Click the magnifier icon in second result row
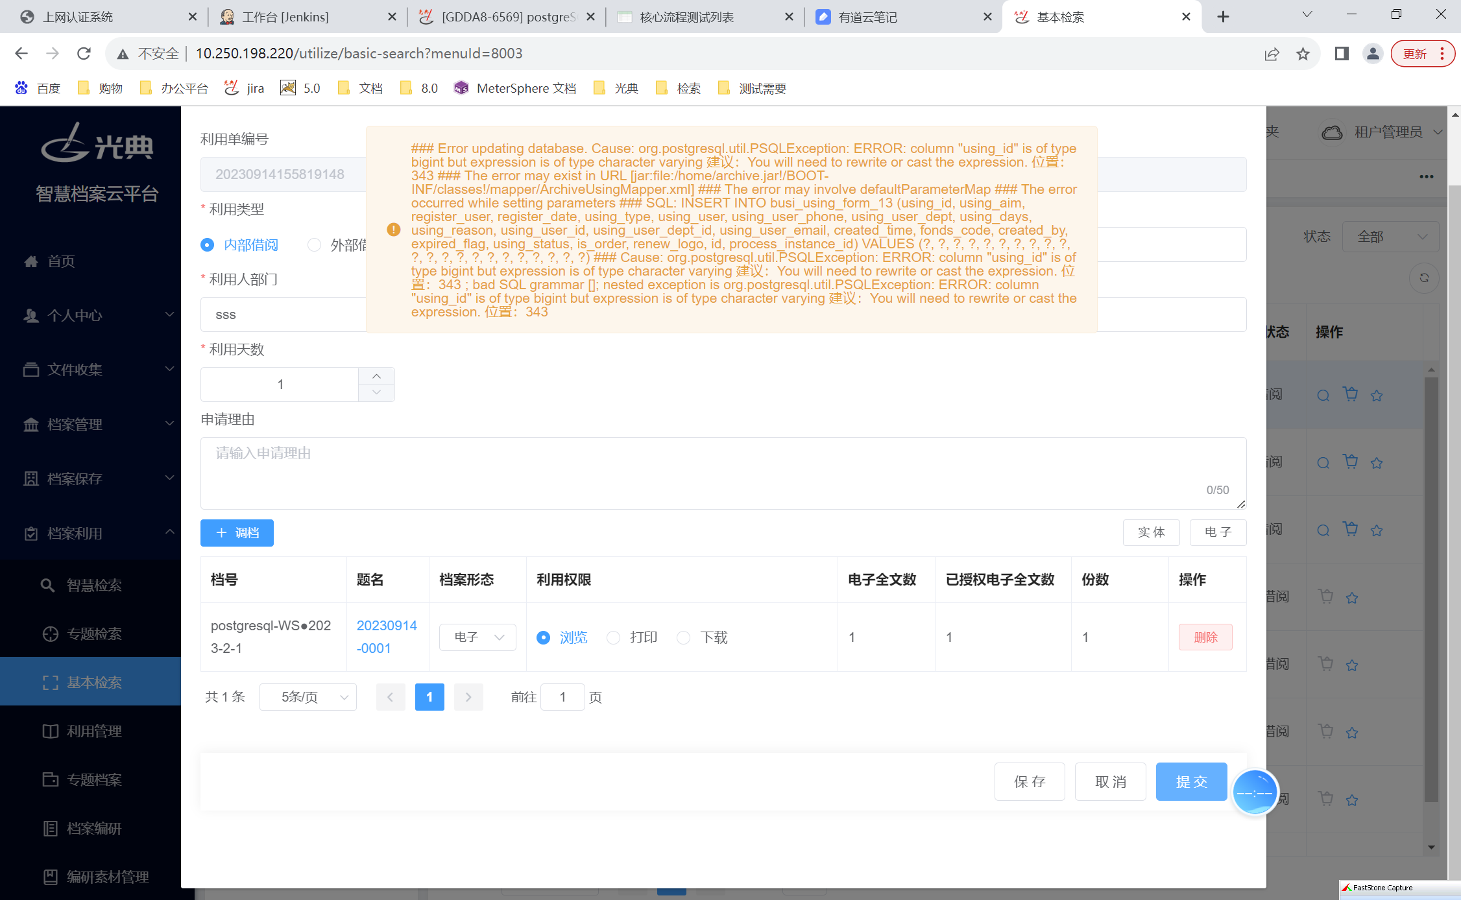 click(1323, 463)
